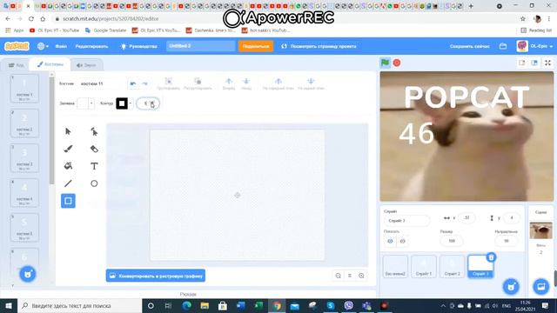Click the sprite name field
Screen dimensions: 557x313
coord(406,221)
